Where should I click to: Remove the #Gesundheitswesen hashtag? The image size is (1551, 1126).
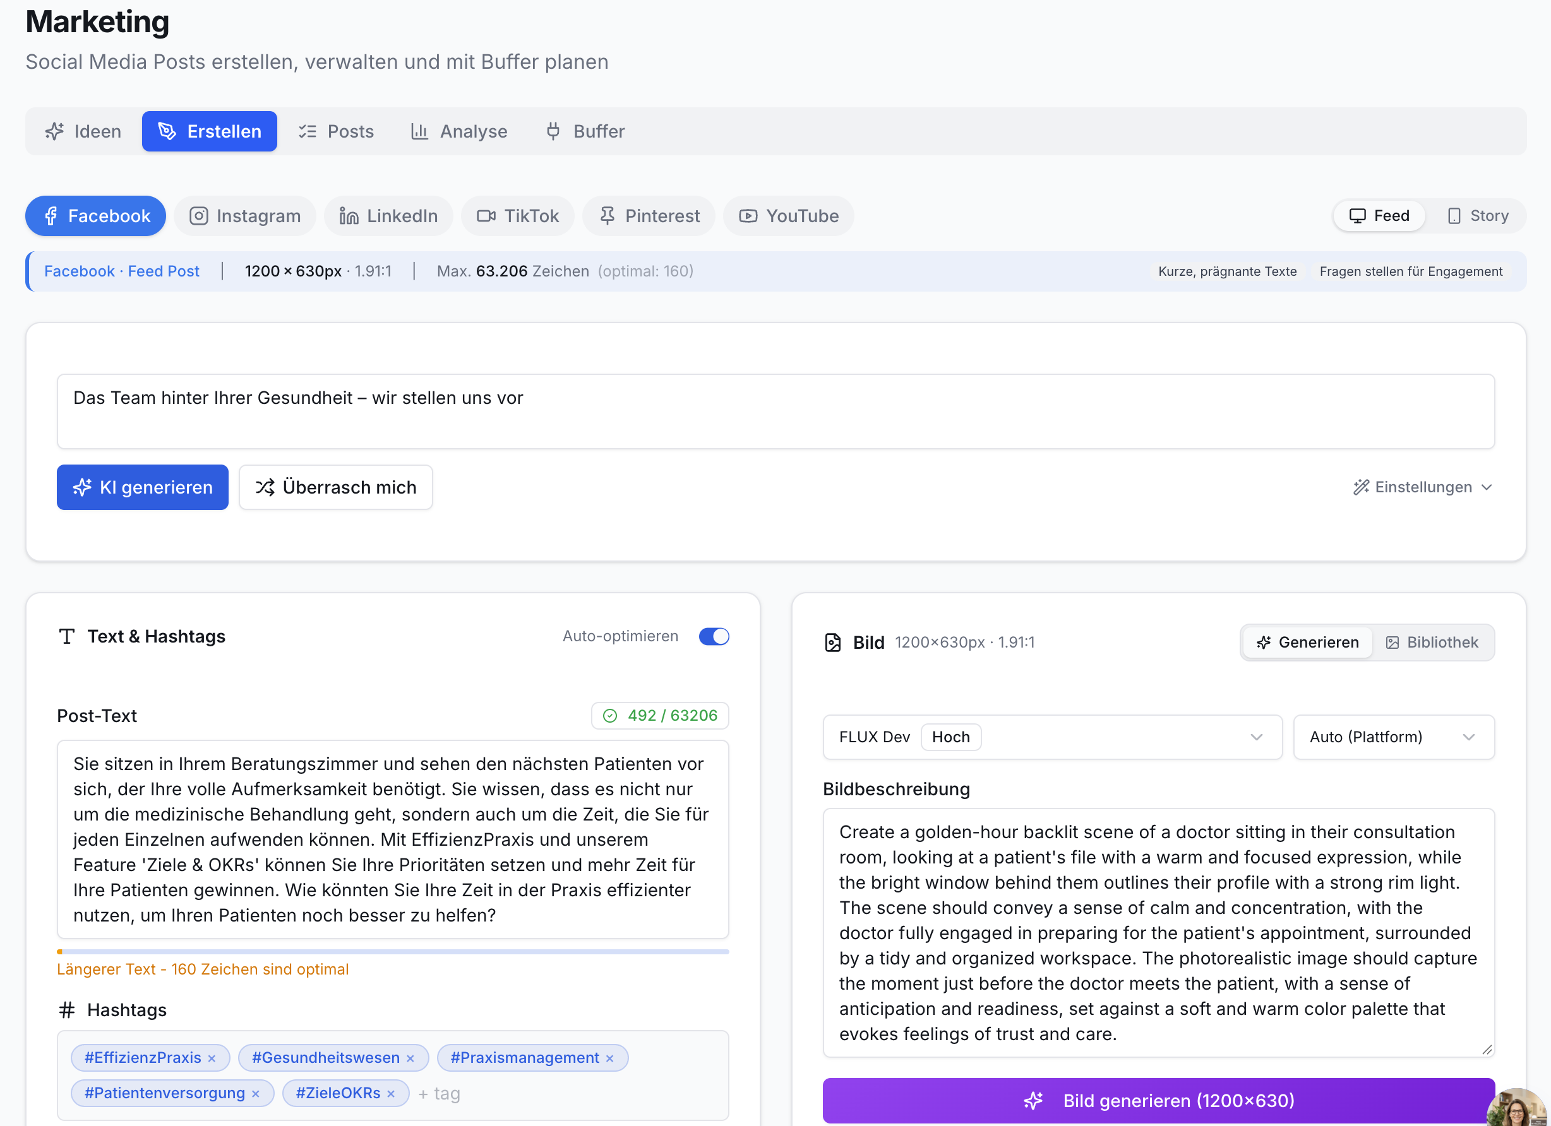coord(410,1058)
